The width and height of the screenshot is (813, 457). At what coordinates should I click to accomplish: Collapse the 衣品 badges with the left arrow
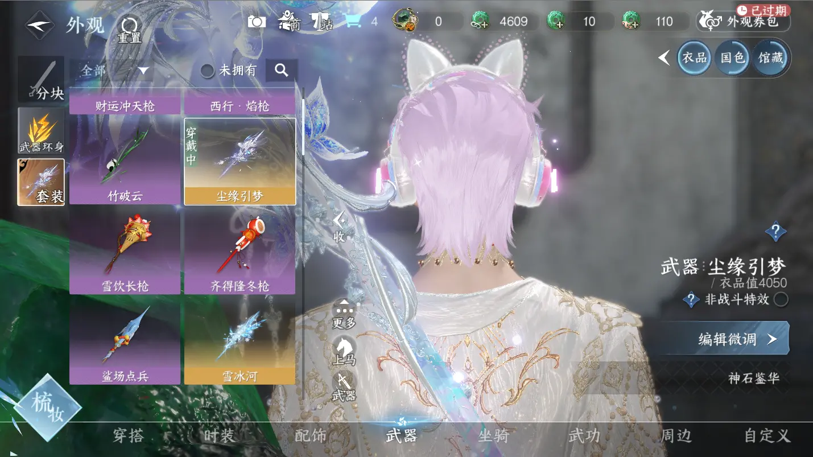(x=664, y=57)
